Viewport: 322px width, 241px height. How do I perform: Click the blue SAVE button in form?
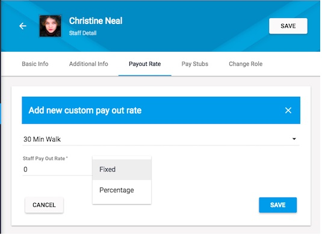coord(277,205)
